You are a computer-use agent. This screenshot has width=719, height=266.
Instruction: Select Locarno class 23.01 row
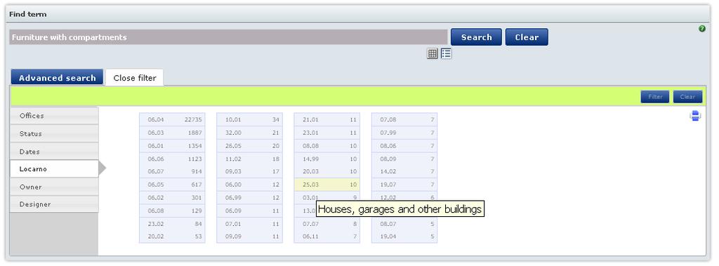coord(327,133)
